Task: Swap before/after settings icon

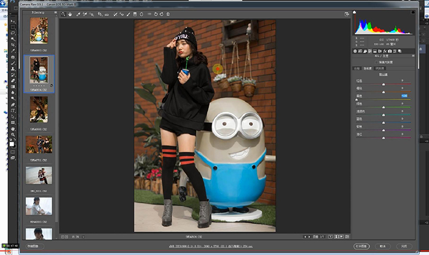Action: [x=336, y=237]
